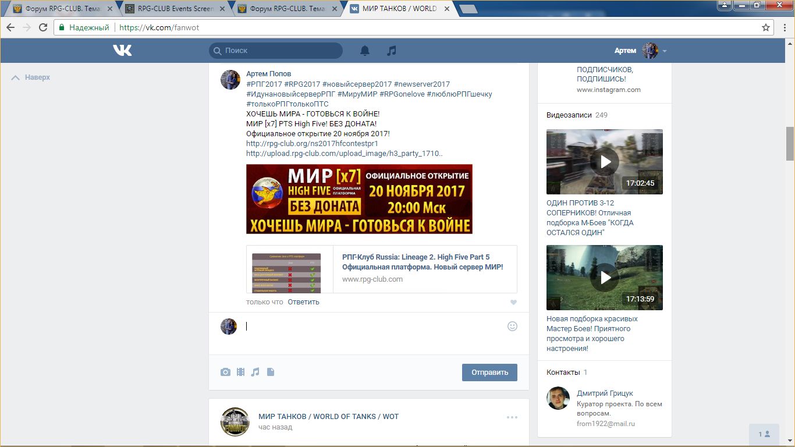This screenshot has height=447, width=795.
Task: Open the post options three-dot menu
Action: pyautogui.click(x=512, y=417)
